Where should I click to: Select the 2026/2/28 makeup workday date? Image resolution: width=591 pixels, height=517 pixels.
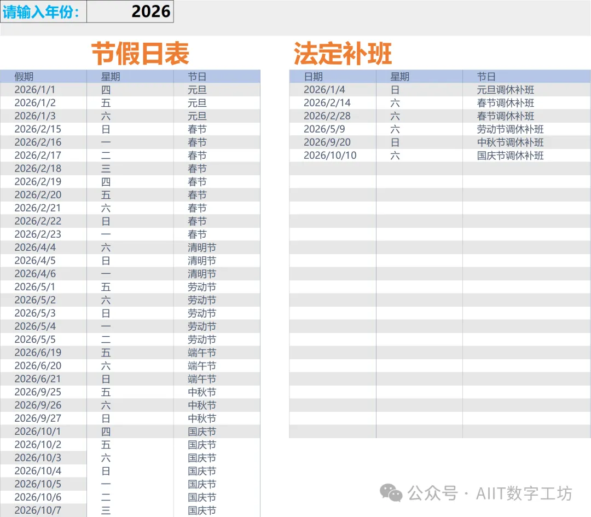tap(327, 116)
